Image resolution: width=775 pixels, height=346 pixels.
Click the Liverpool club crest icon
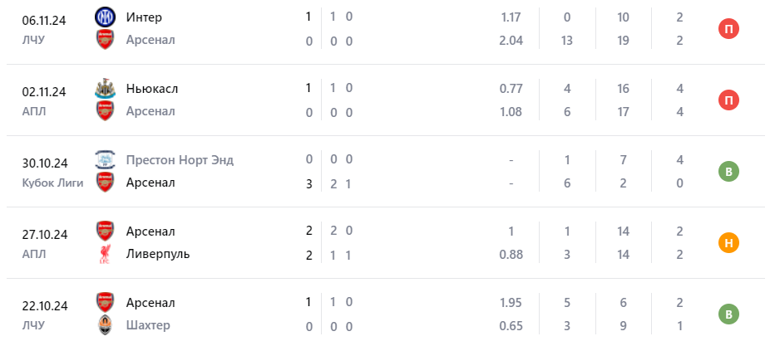(105, 254)
